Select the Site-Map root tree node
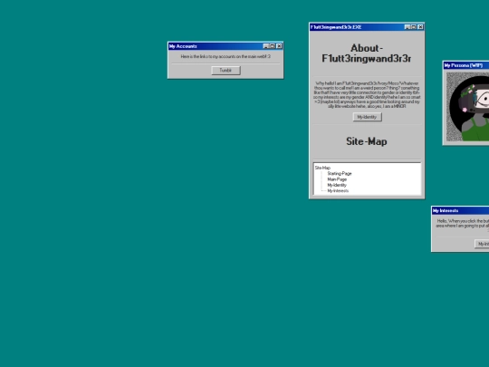 tap(322, 168)
